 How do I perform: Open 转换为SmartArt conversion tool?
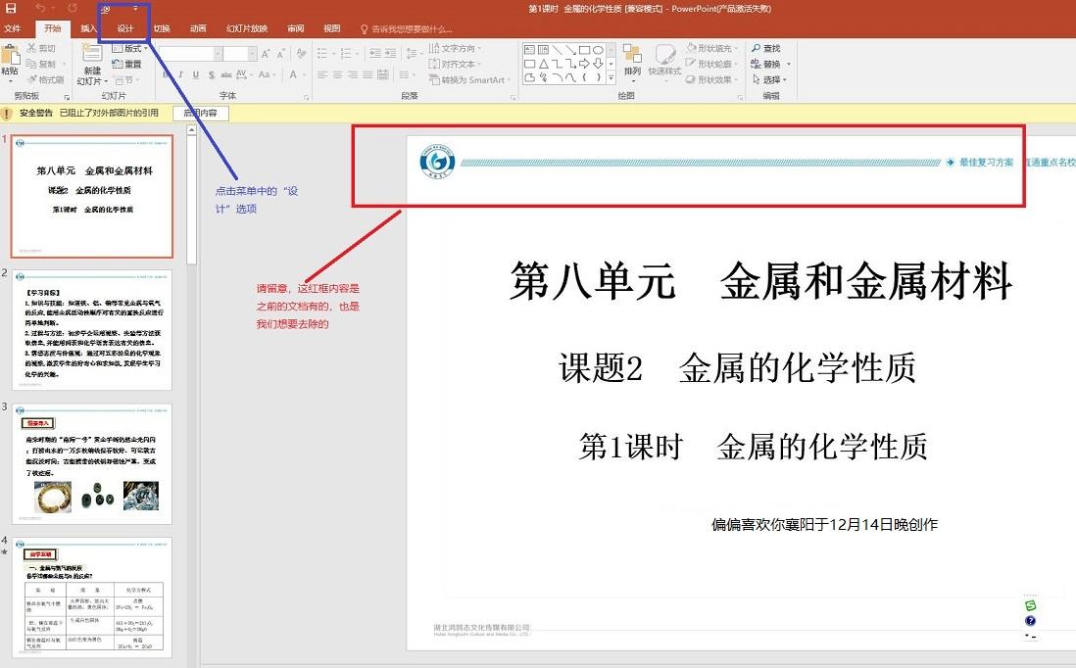click(468, 79)
